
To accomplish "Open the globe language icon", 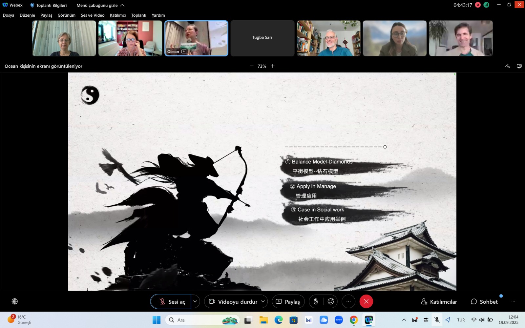I will 15,301.
